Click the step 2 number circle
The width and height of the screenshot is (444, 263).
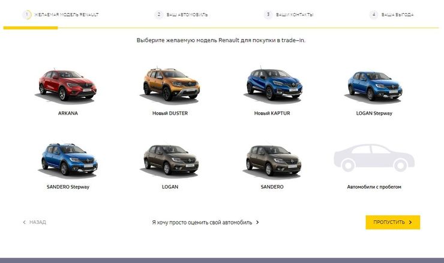coord(158,14)
